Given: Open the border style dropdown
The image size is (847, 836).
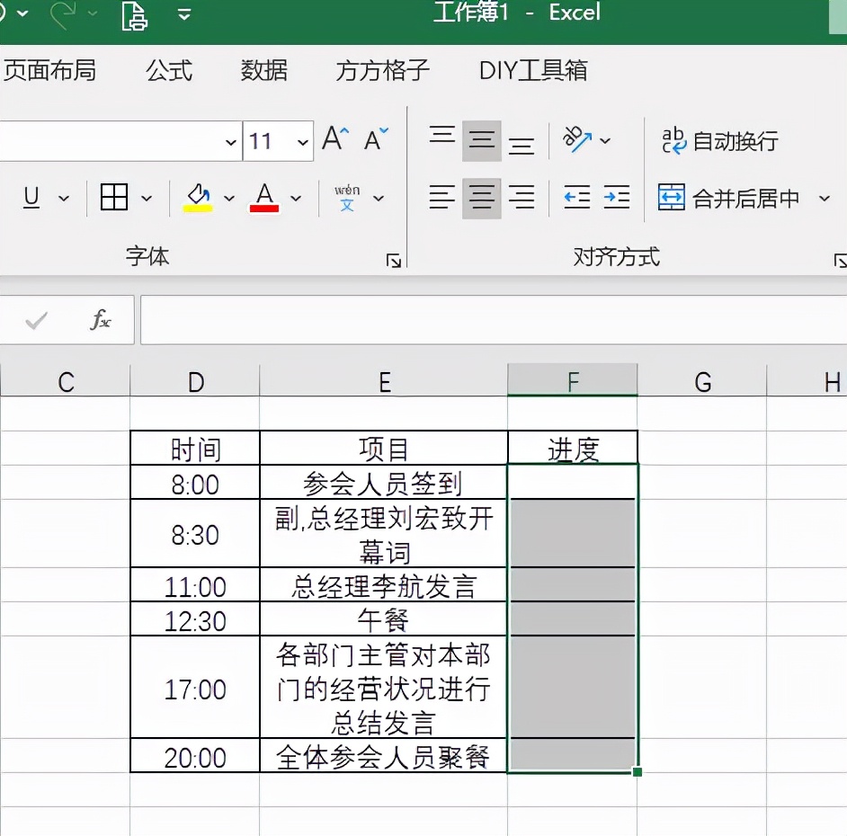Looking at the screenshot, I should point(147,198).
